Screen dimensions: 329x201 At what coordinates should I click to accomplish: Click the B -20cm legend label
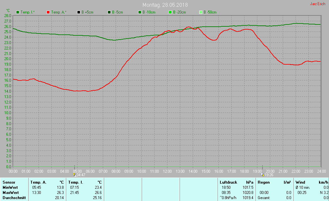pos(180,12)
